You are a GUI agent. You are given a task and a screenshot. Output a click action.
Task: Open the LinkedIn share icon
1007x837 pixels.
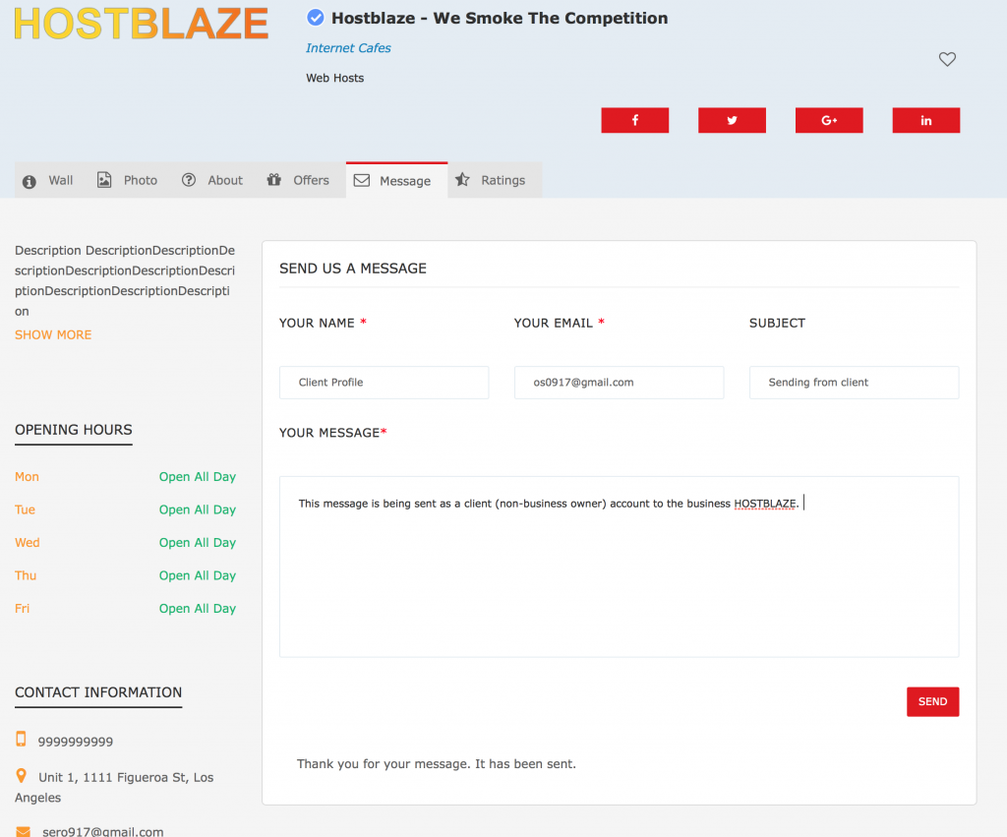point(925,119)
